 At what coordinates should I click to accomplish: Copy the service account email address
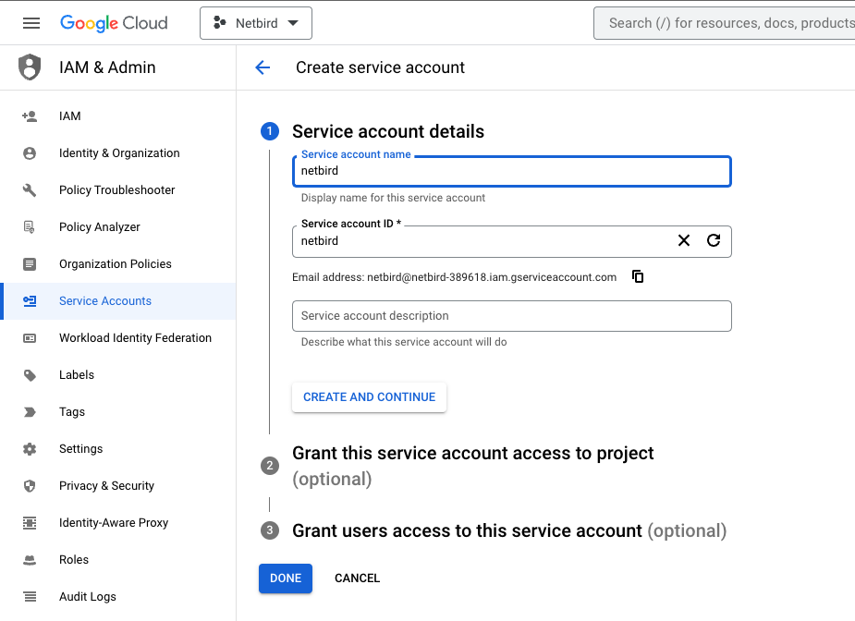[638, 275]
